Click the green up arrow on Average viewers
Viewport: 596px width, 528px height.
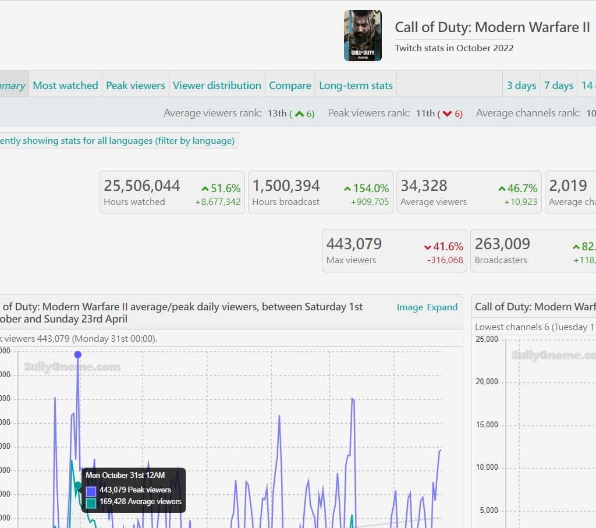point(502,189)
